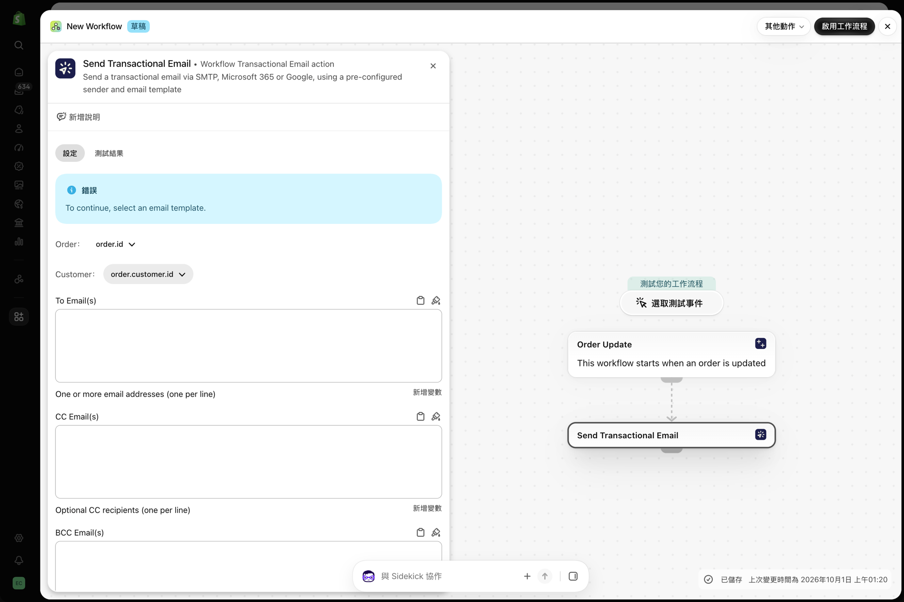Click into the To Email(s) text area
The width and height of the screenshot is (904, 602).
(249, 346)
